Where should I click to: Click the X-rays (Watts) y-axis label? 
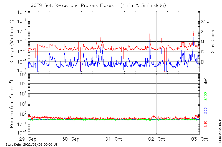point(12,42)
